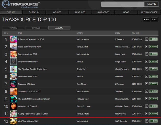
Task: Buy Ain't That A Beach Vol.2 album
Action: [x=153, y=121]
